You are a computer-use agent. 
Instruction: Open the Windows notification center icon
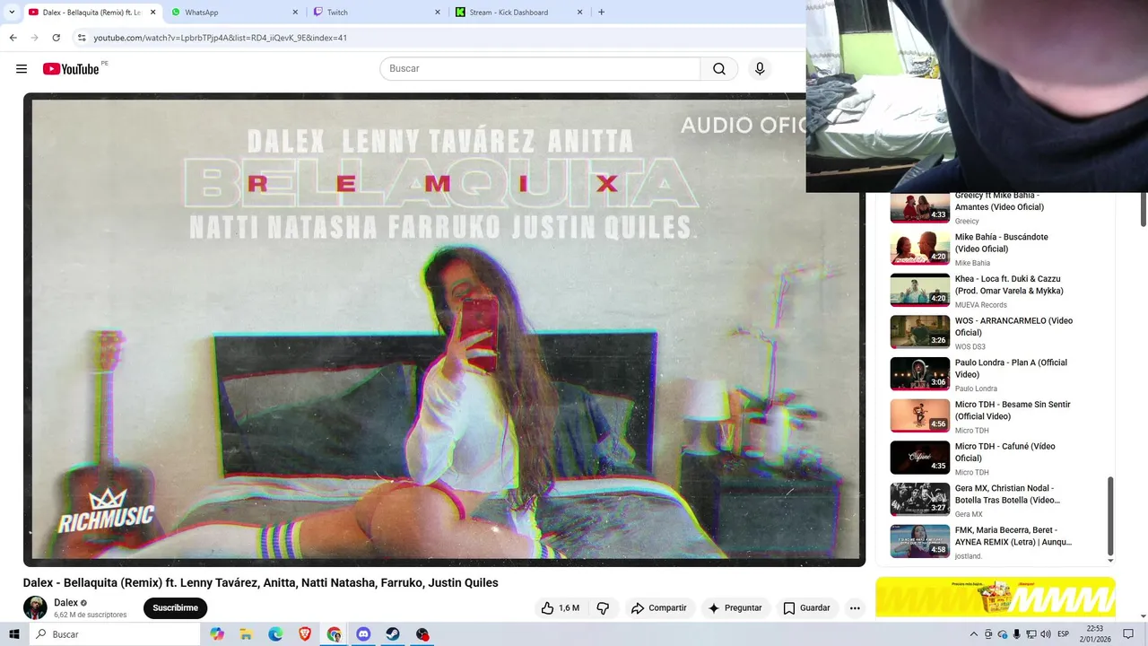(x=1128, y=634)
